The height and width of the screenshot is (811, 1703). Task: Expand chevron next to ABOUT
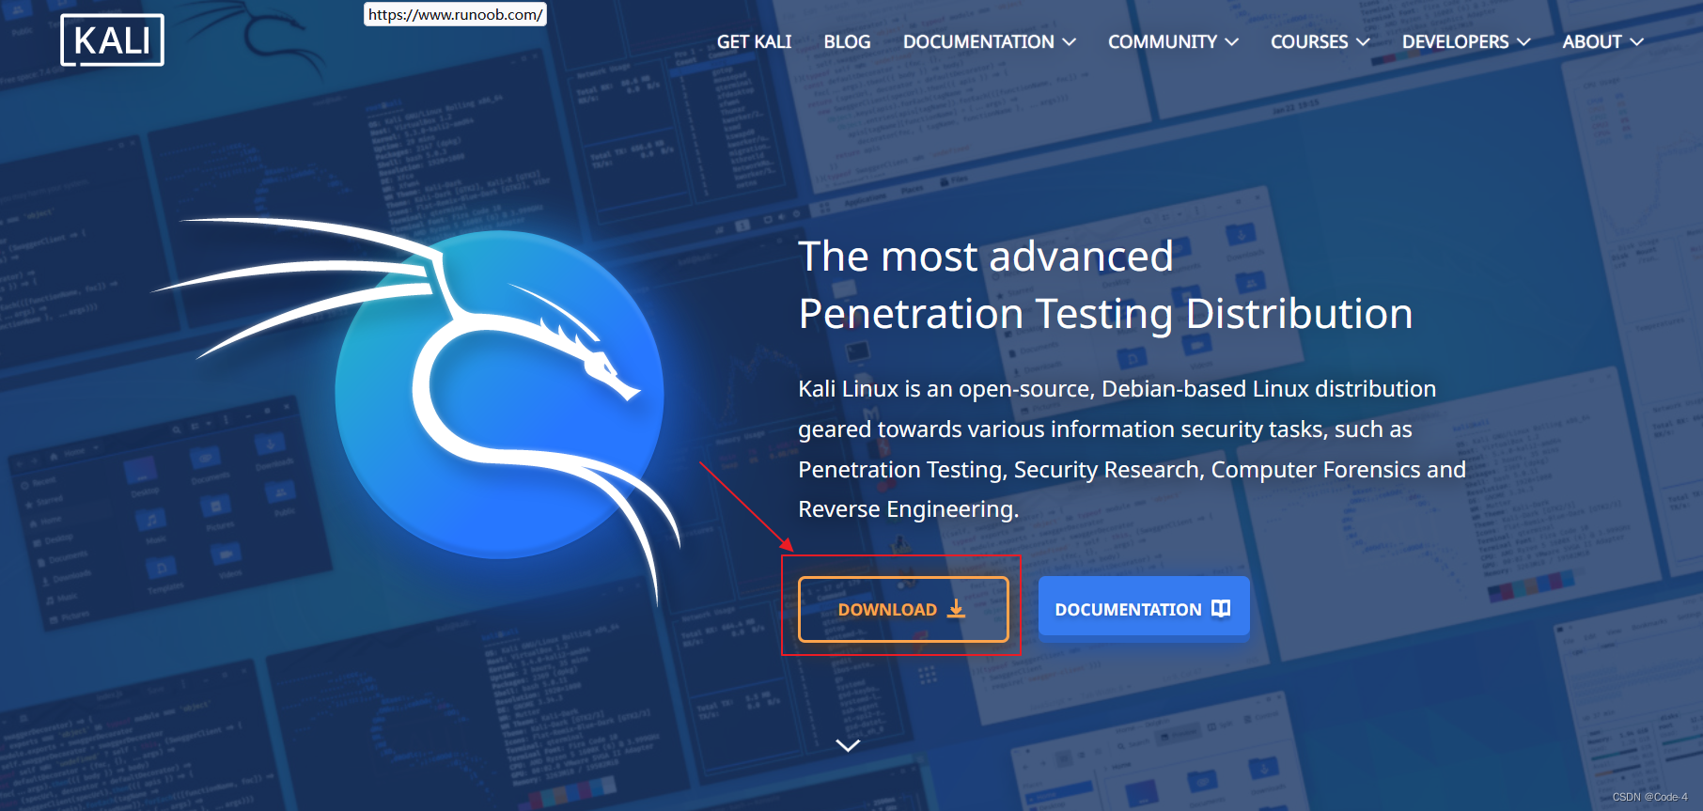click(x=1636, y=42)
